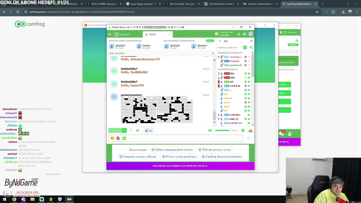Image resolution: width=361 pixels, height=203 pixels.
Task: Switch to the Oda listesi tab
Action: tap(122, 34)
